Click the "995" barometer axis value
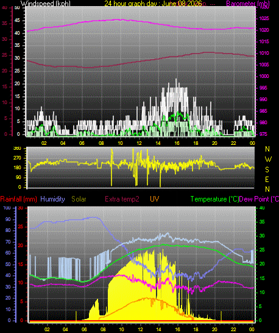Screen dimensions: 279x333 pos(263,88)
